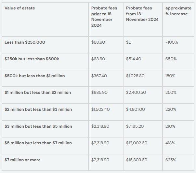
Task: Click the 'Probate fees from 18 November 2024' header
Action: coord(142,14)
